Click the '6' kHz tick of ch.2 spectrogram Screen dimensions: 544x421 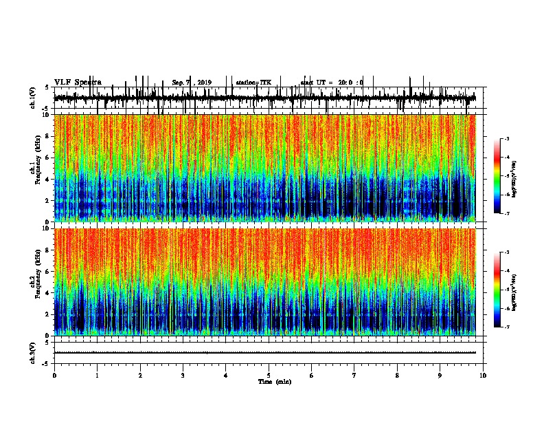48,272
